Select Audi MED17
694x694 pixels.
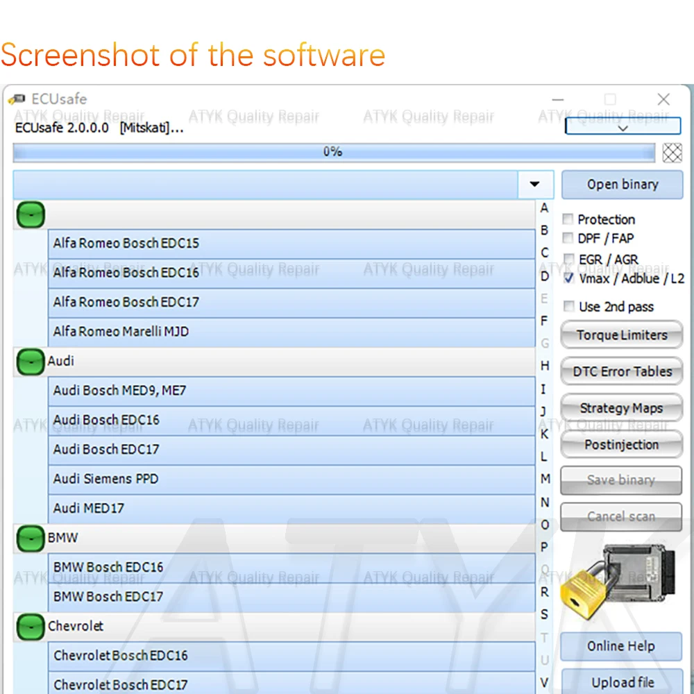(291, 509)
